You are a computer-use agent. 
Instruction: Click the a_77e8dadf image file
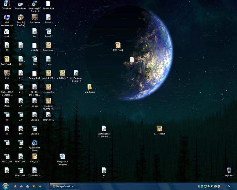[x=159, y=129]
